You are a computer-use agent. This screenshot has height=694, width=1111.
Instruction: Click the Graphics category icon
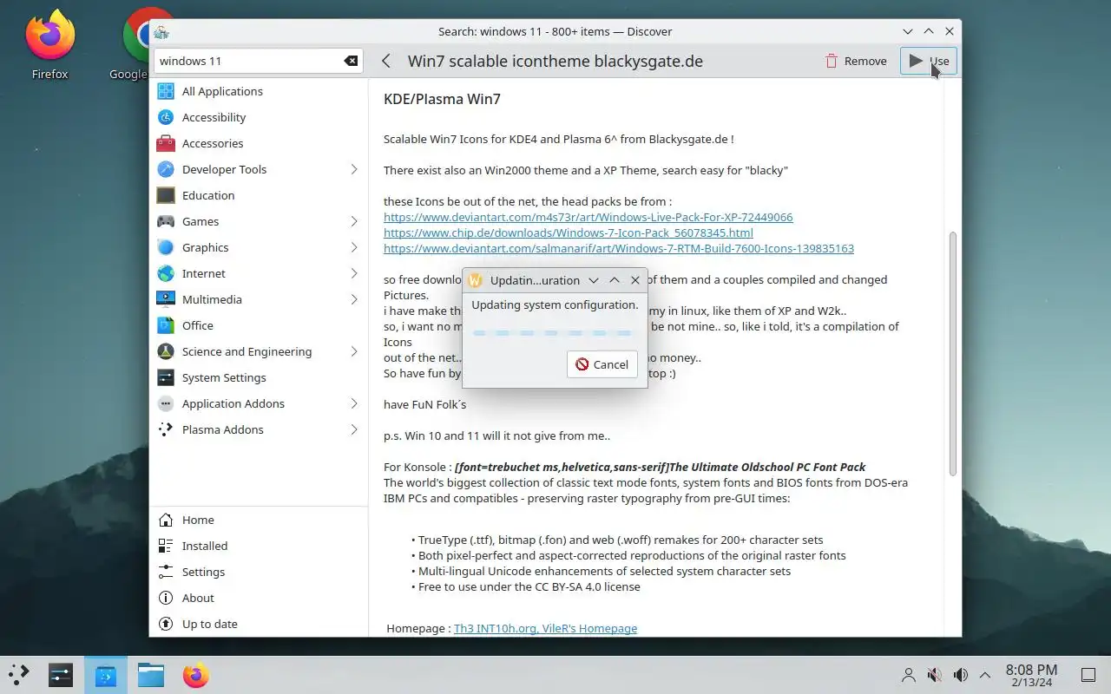166,247
